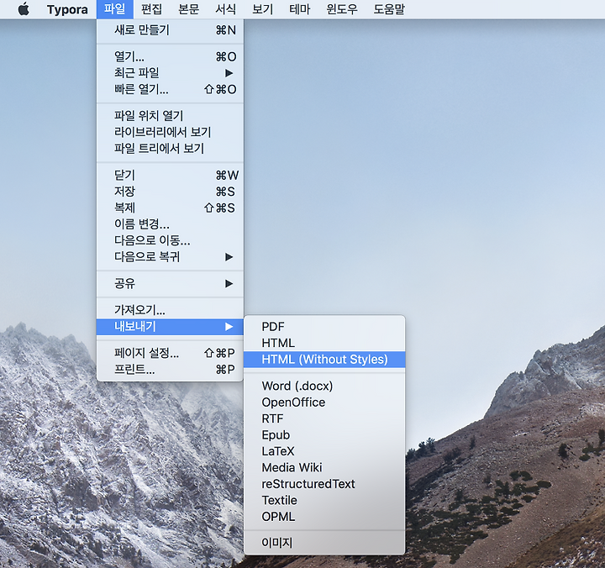This screenshot has height=568, width=605.
Task: Export as OPML
Action: click(324, 516)
